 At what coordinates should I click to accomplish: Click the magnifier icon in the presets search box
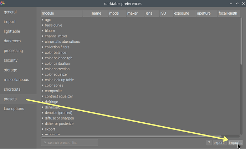45,143
